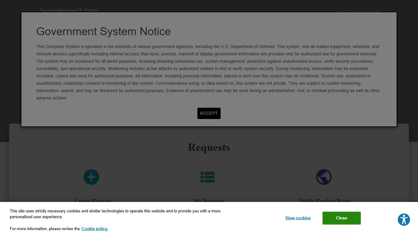
Task: Select the Public Reading Room label
Action: [325, 201]
